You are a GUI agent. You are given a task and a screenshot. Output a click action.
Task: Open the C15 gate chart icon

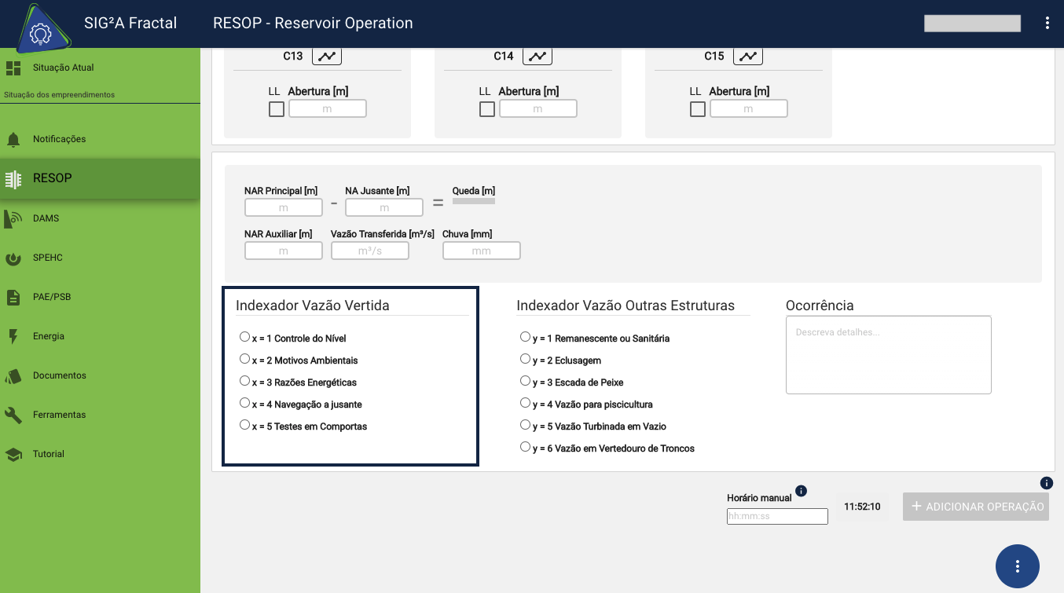click(x=748, y=57)
